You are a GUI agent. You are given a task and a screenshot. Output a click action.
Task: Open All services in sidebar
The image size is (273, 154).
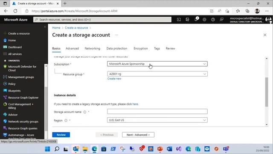pyautogui.click(x=15, y=54)
